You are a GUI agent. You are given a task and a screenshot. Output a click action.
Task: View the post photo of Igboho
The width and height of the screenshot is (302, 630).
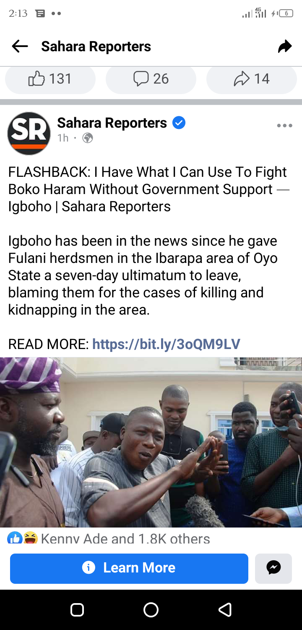[151, 442]
